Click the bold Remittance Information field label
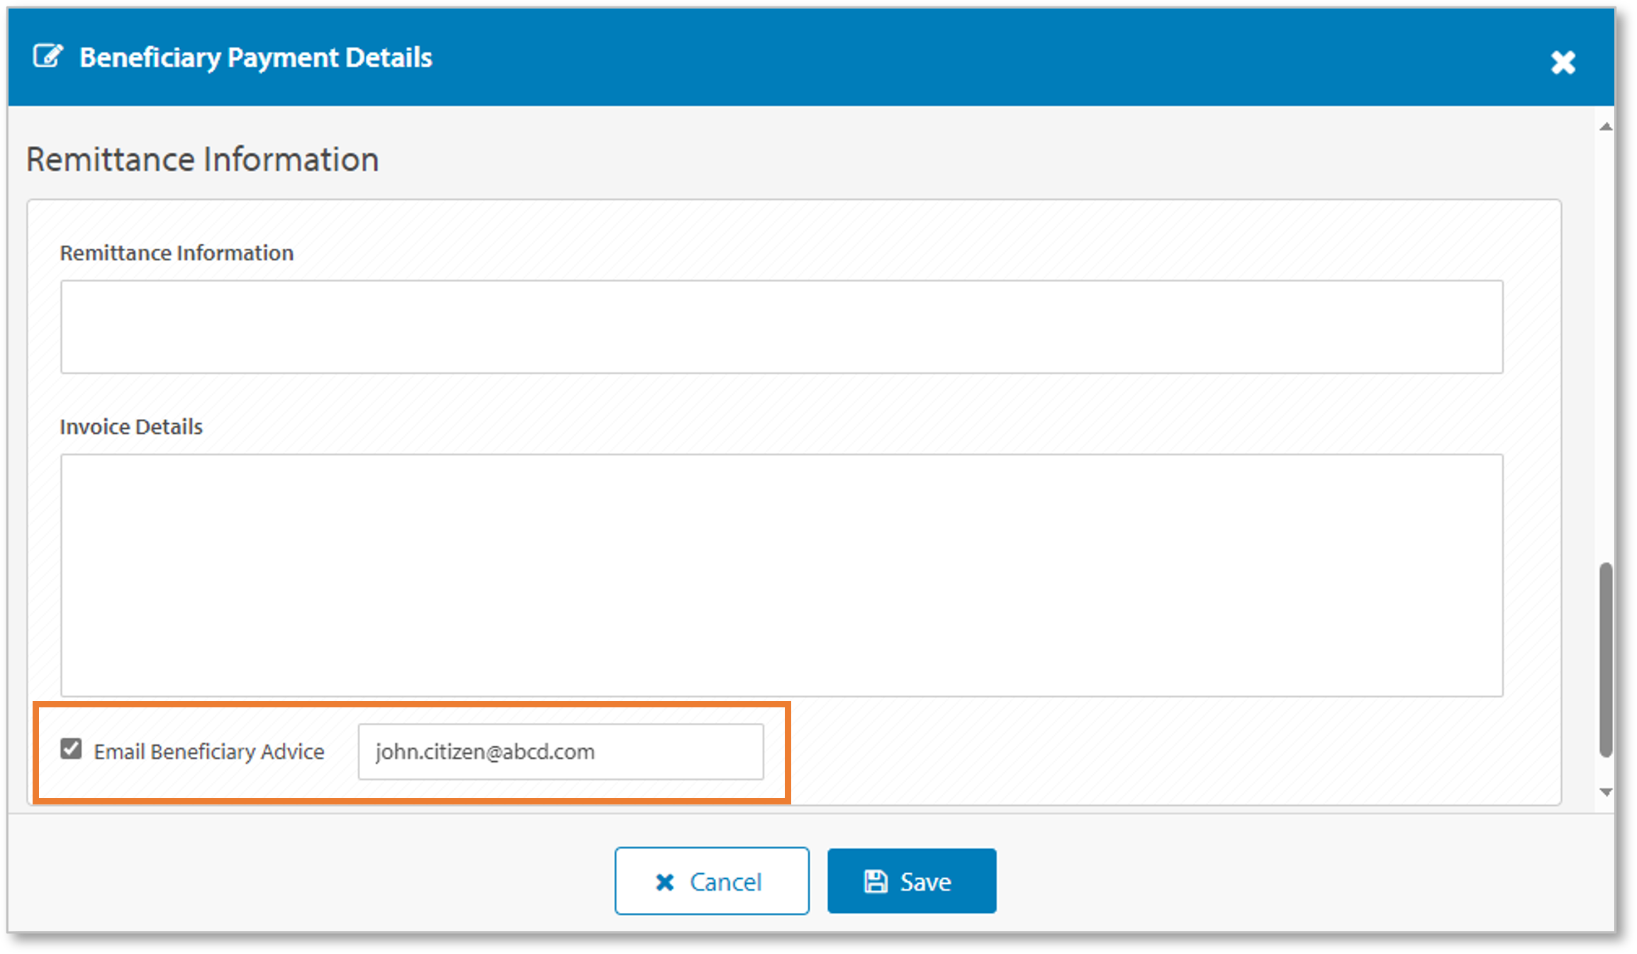Screen dimensions: 1637x954 (177, 253)
